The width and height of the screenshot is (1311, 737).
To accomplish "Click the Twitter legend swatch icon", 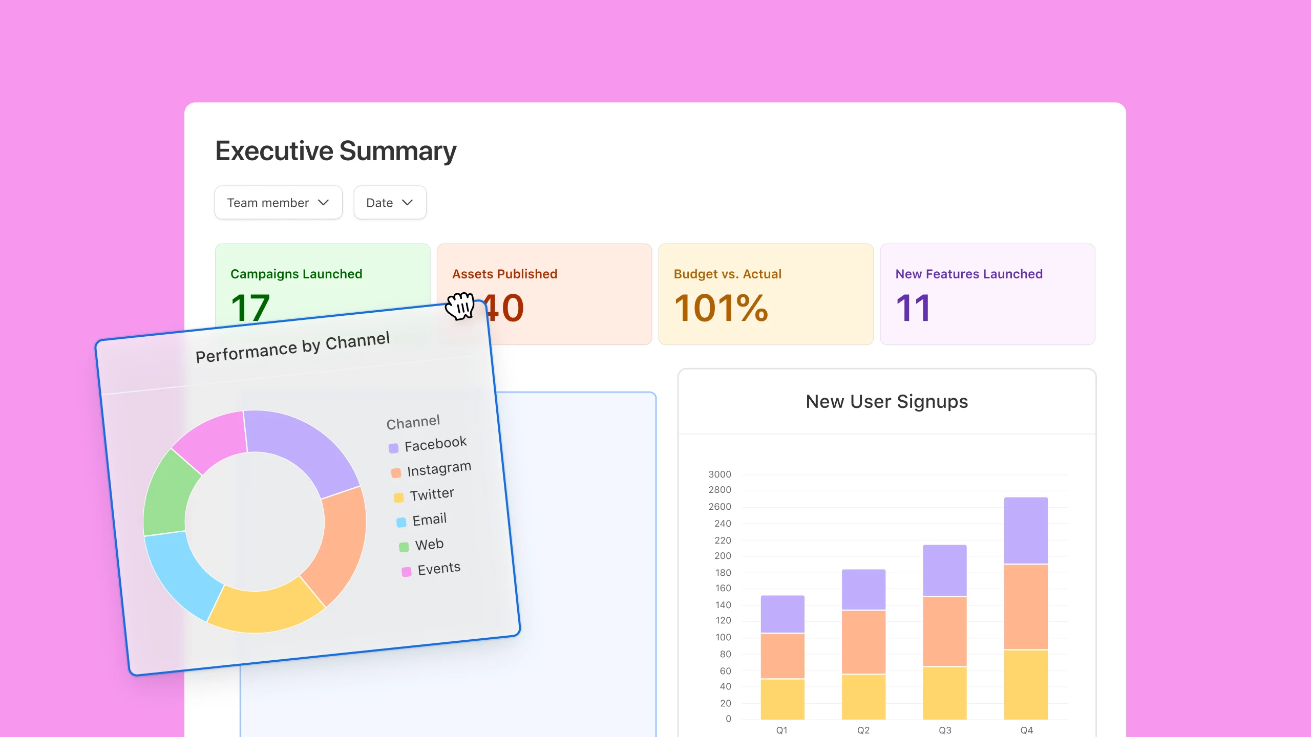I will click(x=398, y=497).
